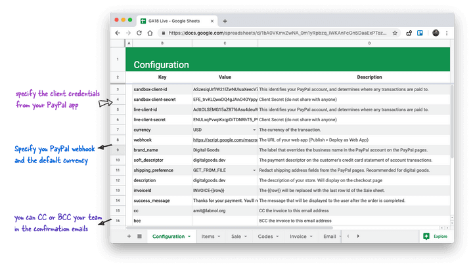Screen dimensions: 473x268
Task: View site info via the padlock icon
Action: (x=164, y=33)
